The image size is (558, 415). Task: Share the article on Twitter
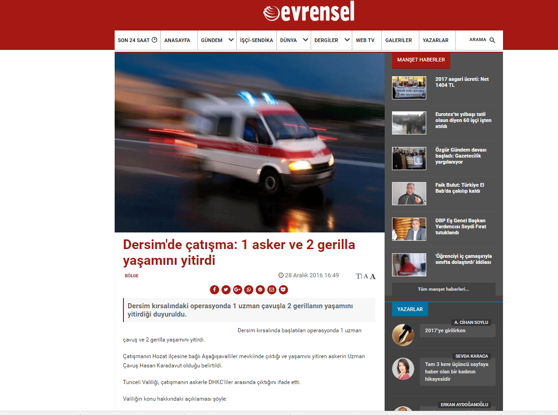point(226,290)
